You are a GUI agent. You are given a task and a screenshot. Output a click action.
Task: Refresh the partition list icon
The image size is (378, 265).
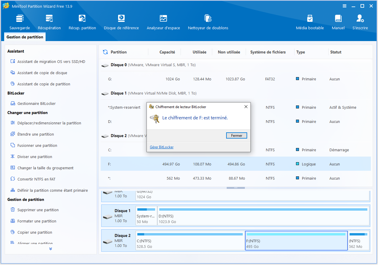pos(105,52)
